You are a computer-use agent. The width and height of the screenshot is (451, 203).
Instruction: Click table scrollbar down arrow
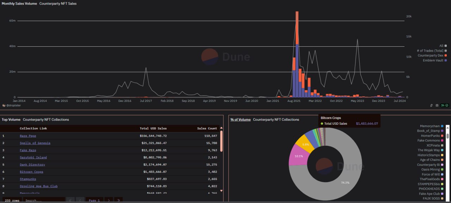[x=222, y=190]
